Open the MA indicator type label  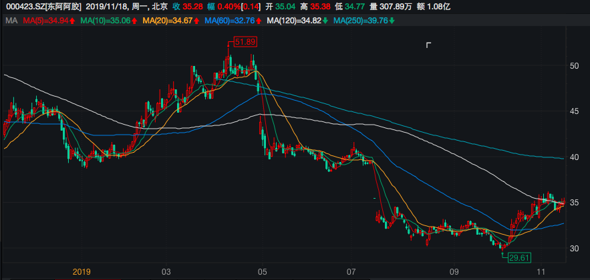pos(11,21)
